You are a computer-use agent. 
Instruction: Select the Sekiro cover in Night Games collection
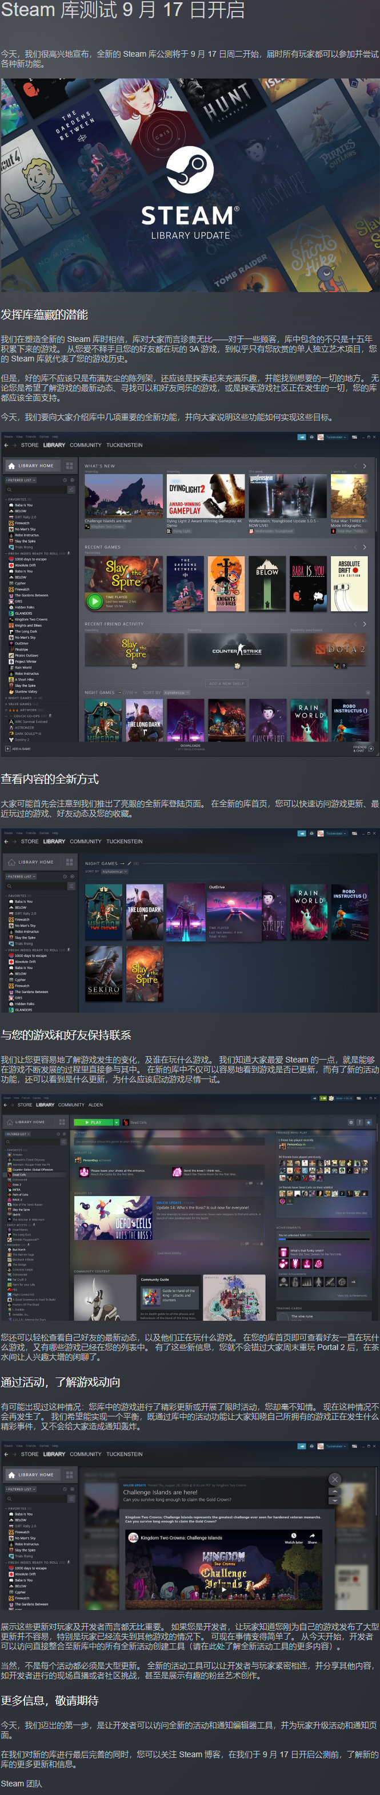[x=103, y=974]
